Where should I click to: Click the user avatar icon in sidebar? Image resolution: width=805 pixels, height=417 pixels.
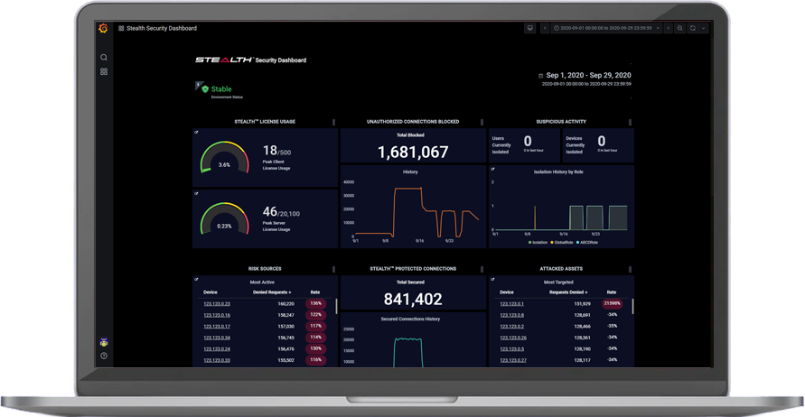(x=104, y=342)
